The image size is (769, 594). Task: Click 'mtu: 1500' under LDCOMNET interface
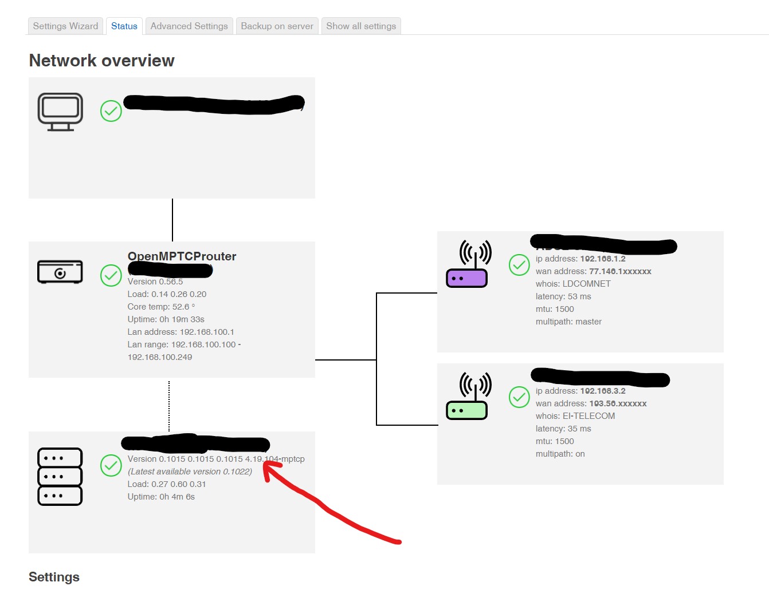click(555, 309)
